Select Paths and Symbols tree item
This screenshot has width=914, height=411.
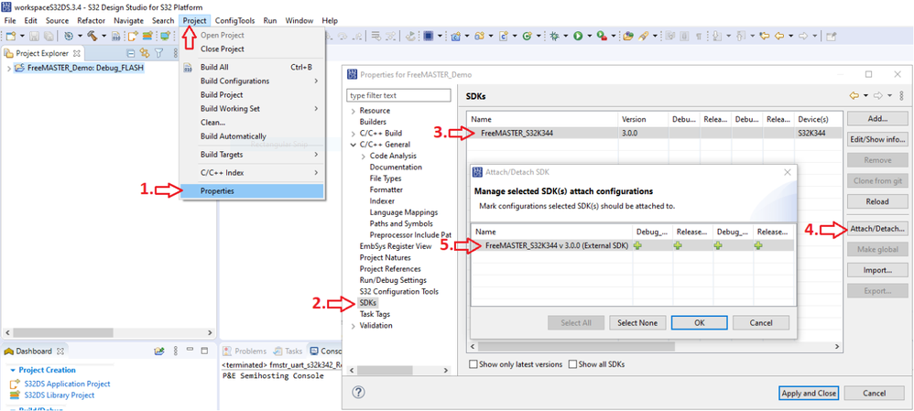pos(401,224)
